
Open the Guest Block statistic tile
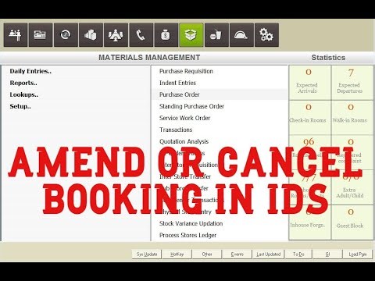tap(352, 222)
